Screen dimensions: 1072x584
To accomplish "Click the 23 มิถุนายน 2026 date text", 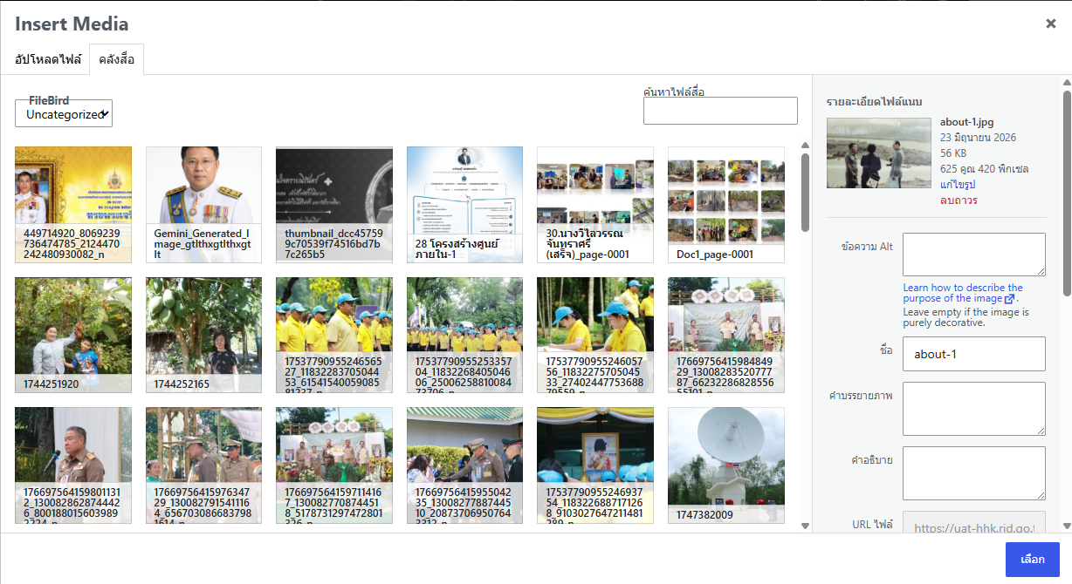I will pyautogui.click(x=978, y=138).
